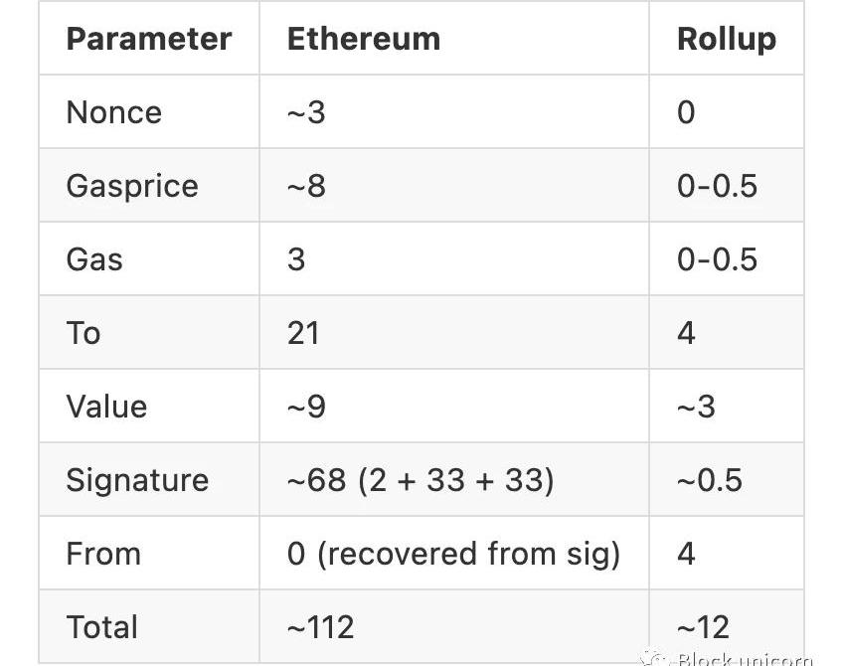Click the Rollup column header
Viewport: 841px width, 666px height.
coord(727,39)
